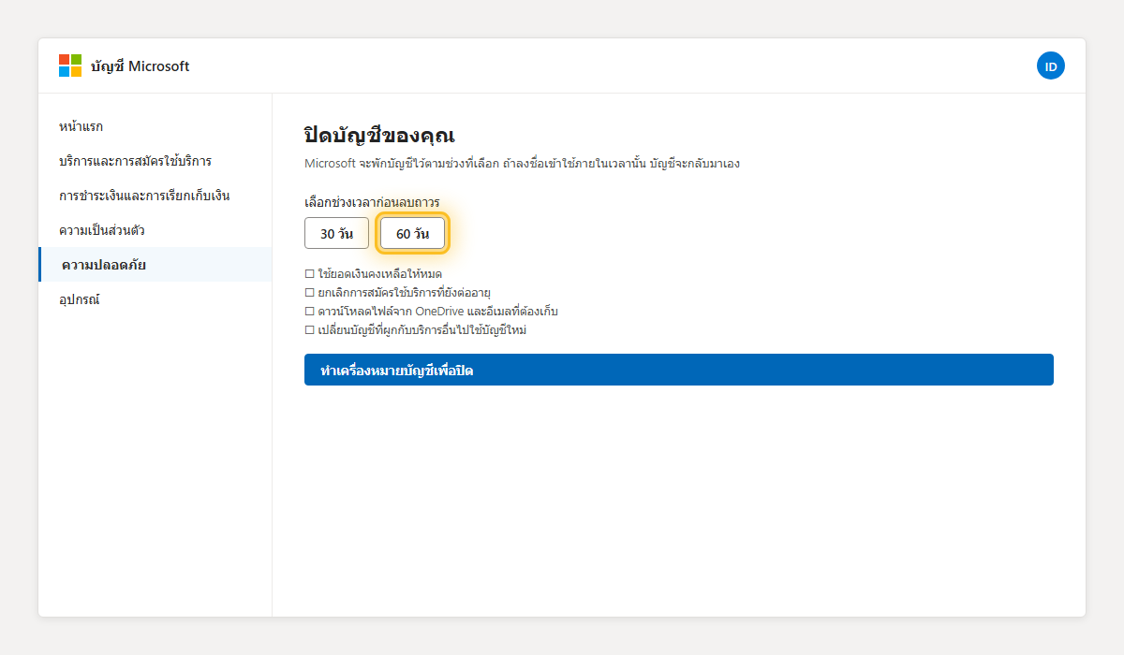This screenshot has width=1124, height=655.
Task: Click the Microsoft four-color logo
Action: pos(70,65)
